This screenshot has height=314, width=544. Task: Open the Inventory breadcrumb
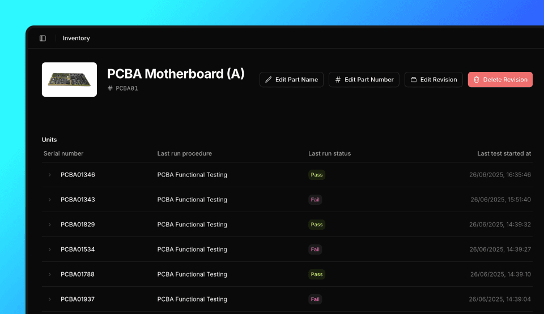pyautogui.click(x=76, y=38)
